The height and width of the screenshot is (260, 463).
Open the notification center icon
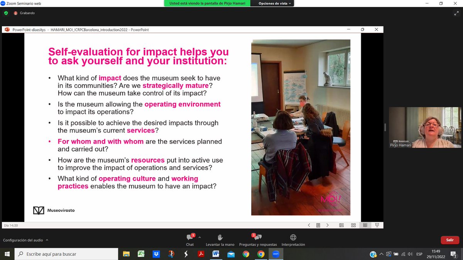[x=454, y=254]
